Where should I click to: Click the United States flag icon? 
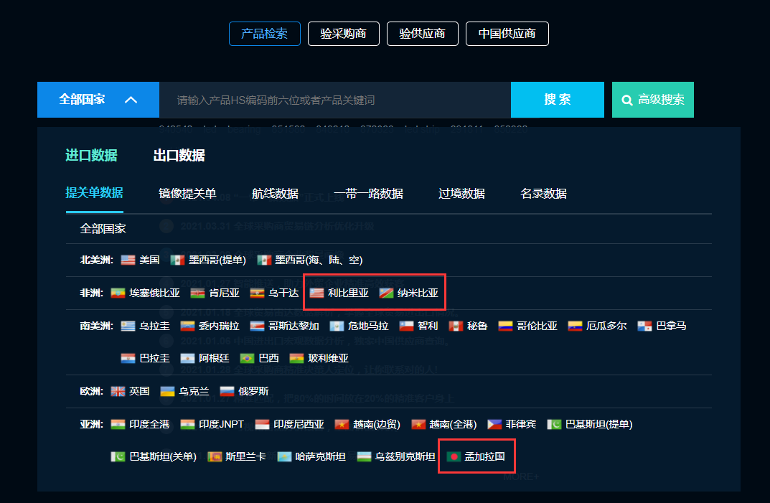pyautogui.click(x=128, y=260)
